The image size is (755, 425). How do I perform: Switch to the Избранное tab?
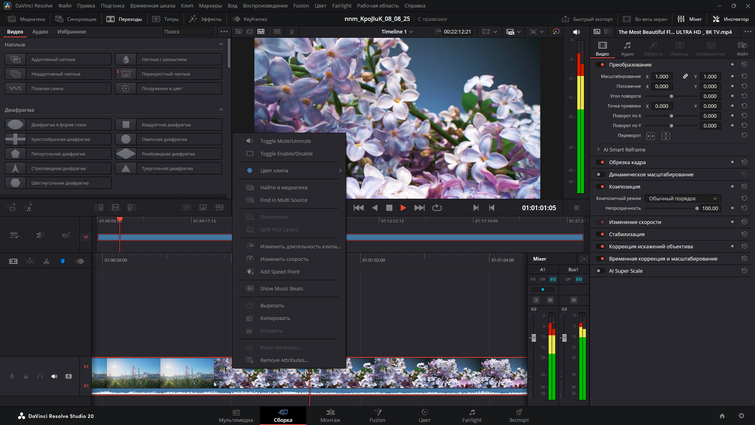point(72,31)
